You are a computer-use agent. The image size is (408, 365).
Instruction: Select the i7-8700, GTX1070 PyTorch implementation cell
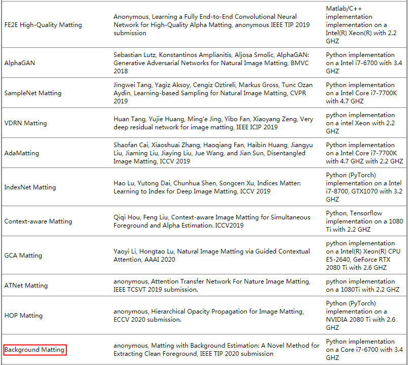click(x=364, y=187)
